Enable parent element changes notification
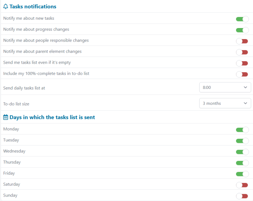Viewport: 253px width, 201px height. click(242, 52)
